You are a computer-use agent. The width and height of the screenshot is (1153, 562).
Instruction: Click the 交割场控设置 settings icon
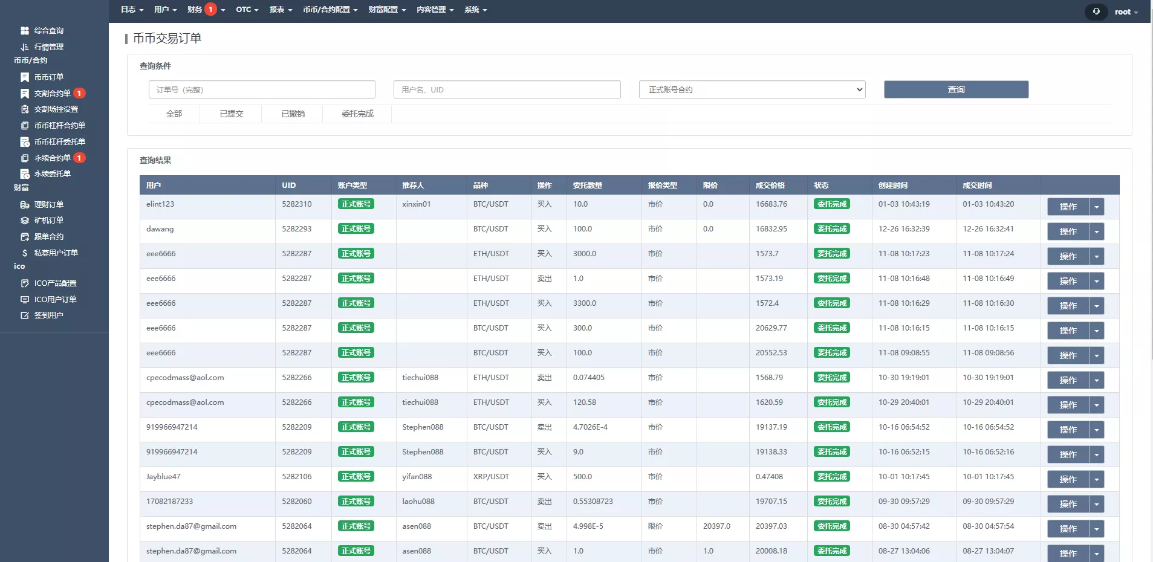click(25, 109)
